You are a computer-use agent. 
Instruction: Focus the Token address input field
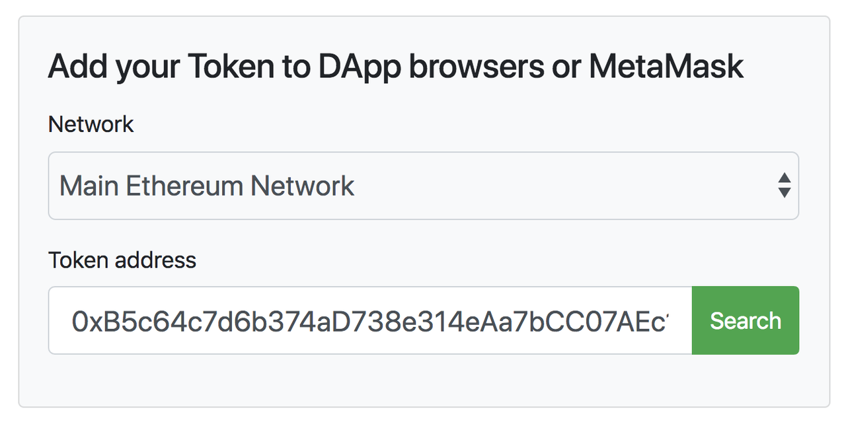point(370,320)
